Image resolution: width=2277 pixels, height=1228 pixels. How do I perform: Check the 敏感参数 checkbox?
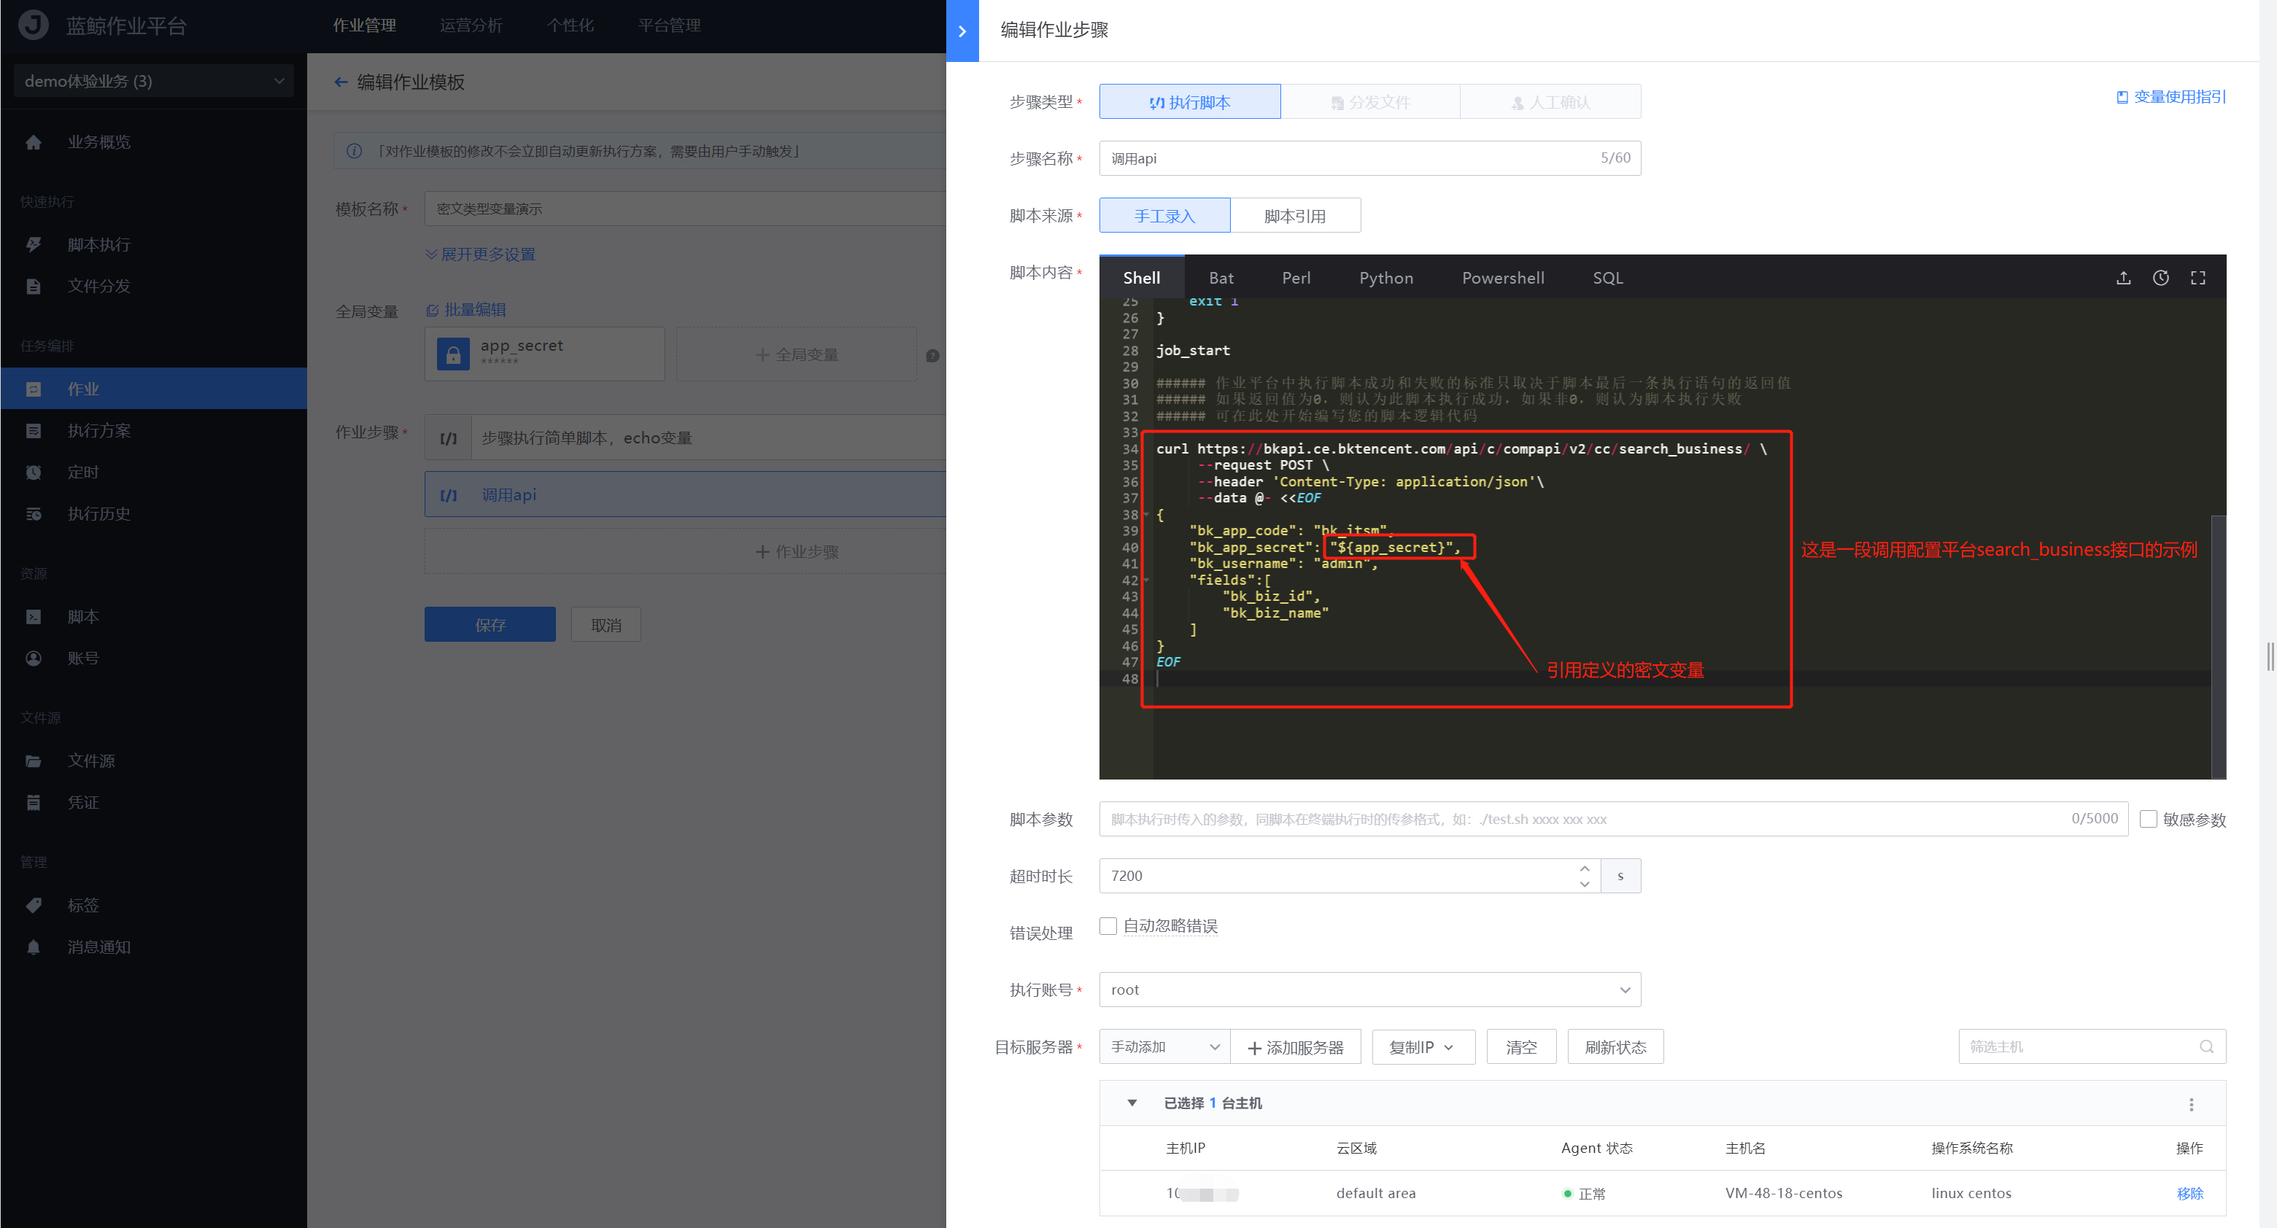[2148, 819]
